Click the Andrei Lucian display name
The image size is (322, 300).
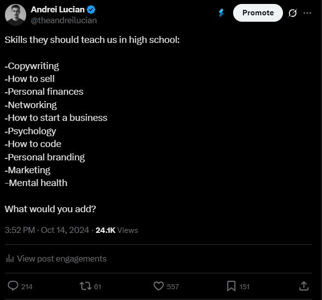tap(57, 9)
